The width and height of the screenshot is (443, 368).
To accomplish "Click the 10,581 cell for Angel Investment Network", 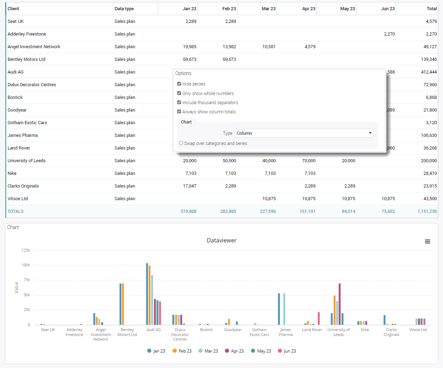I will (269, 47).
